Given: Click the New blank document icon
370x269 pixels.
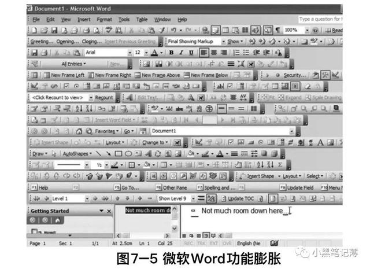Looking at the screenshot, I should pyautogui.click(x=35, y=30).
